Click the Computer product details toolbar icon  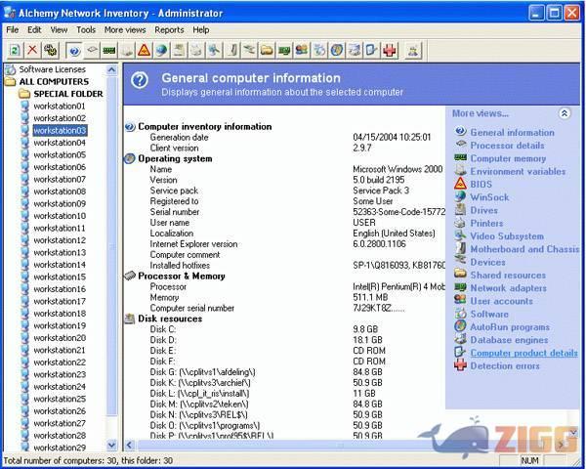tap(372, 50)
